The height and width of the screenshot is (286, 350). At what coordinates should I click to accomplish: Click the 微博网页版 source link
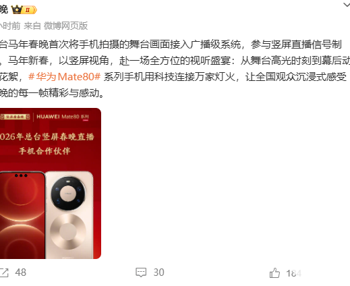click(65, 26)
